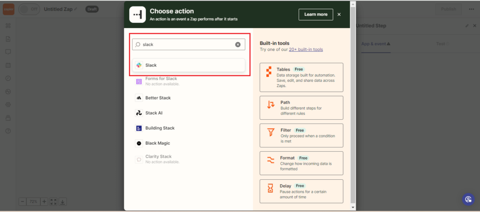The height and width of the screenshot is (212, 480).
Task: Open the activity status sidebar icon
Action: coord(8,91)
